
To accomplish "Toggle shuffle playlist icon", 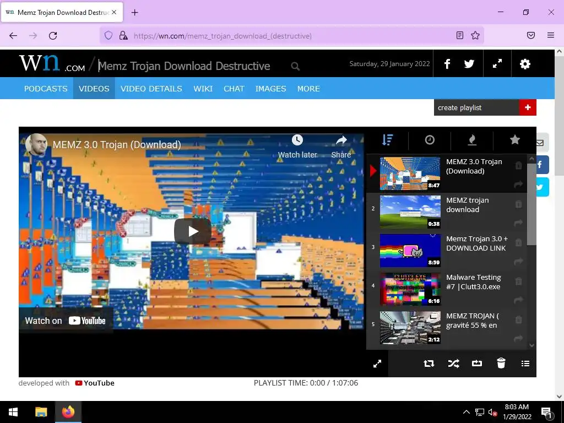I will [453, 364].
